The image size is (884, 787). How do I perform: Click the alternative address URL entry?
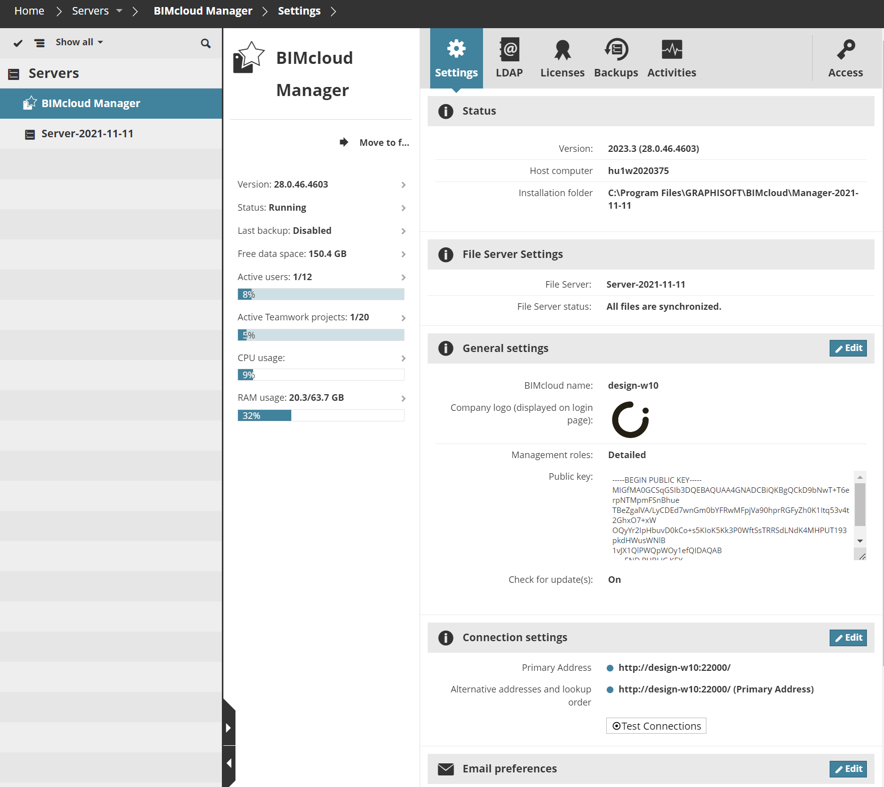coord(716,689)
